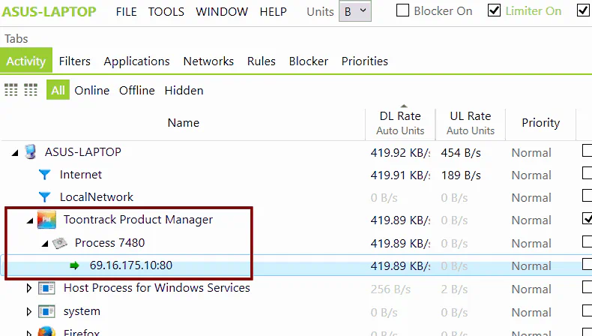
Task: Open the Units dropdown
Action: [355, 11]
